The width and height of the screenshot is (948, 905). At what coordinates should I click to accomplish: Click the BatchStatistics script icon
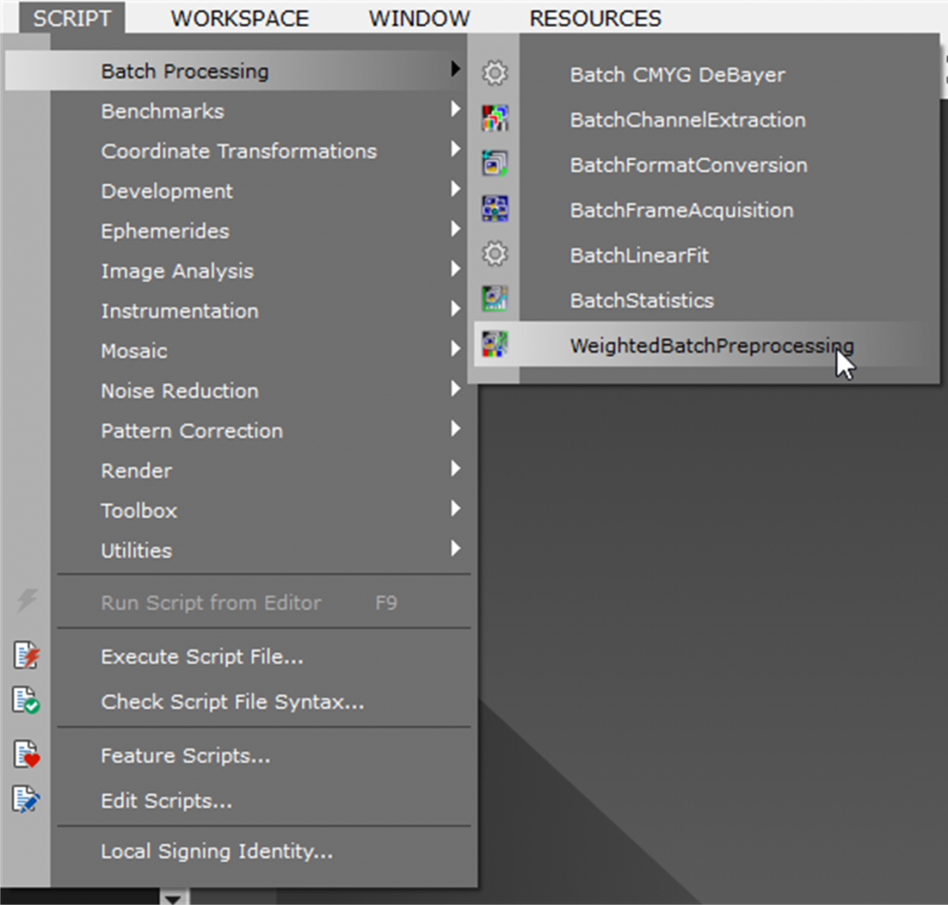[x=495, y=299]
